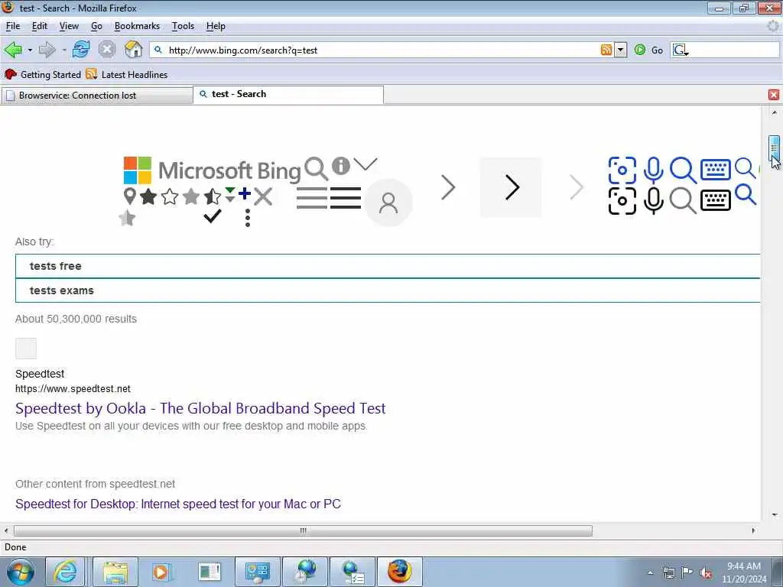Go back using the green Back arrow
Screen dimensions: 783x587
(x=12, y=50)
